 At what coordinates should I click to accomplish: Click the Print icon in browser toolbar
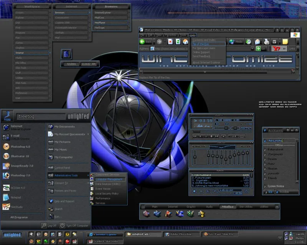[x=266, y=41]
